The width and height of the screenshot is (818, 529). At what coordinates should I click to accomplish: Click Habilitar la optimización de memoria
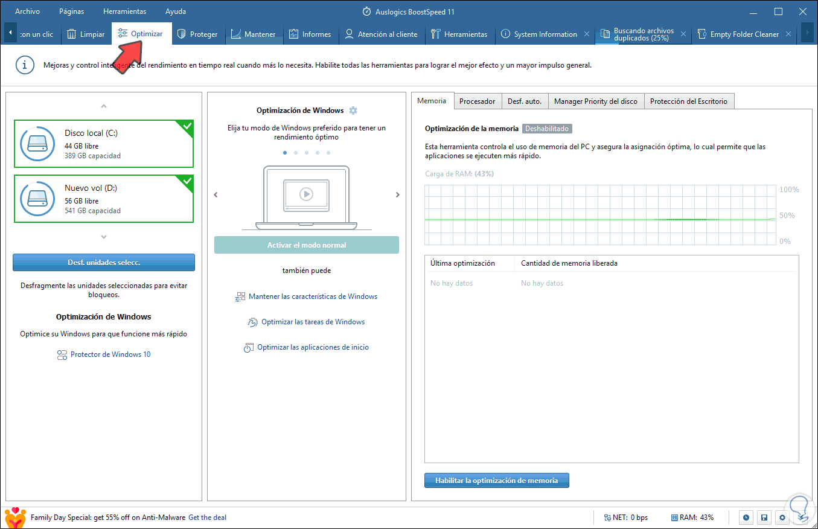[496, 481]
